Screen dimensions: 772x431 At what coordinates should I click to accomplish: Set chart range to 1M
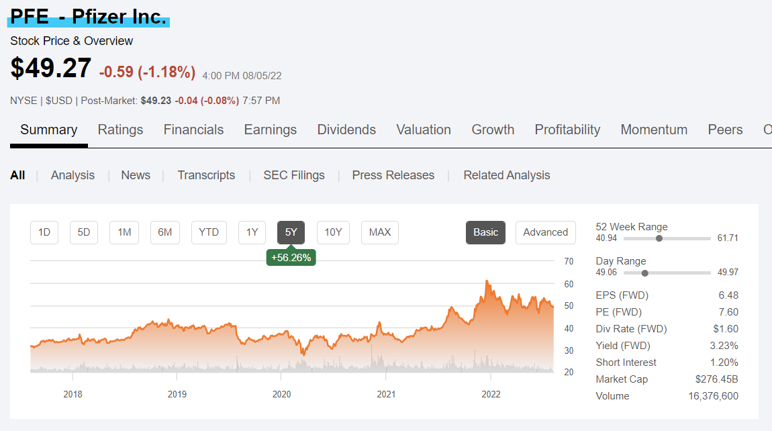124,232
